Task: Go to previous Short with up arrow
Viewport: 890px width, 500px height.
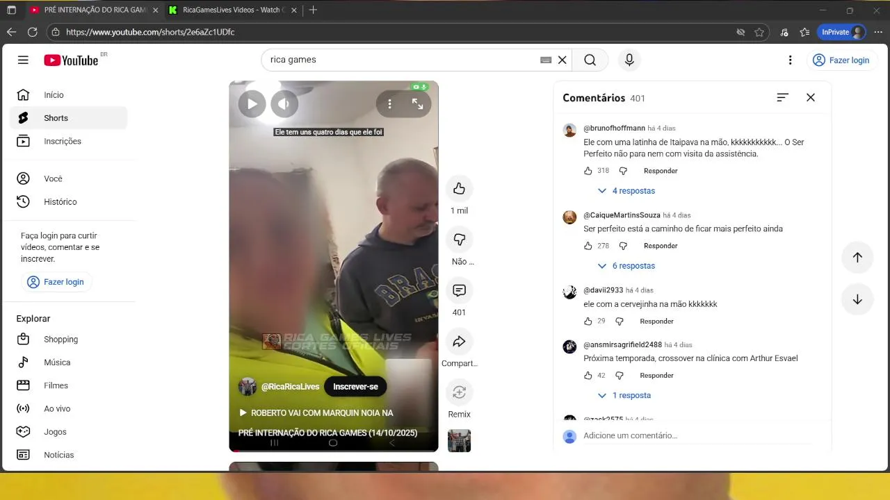Action: pos(857,258)
